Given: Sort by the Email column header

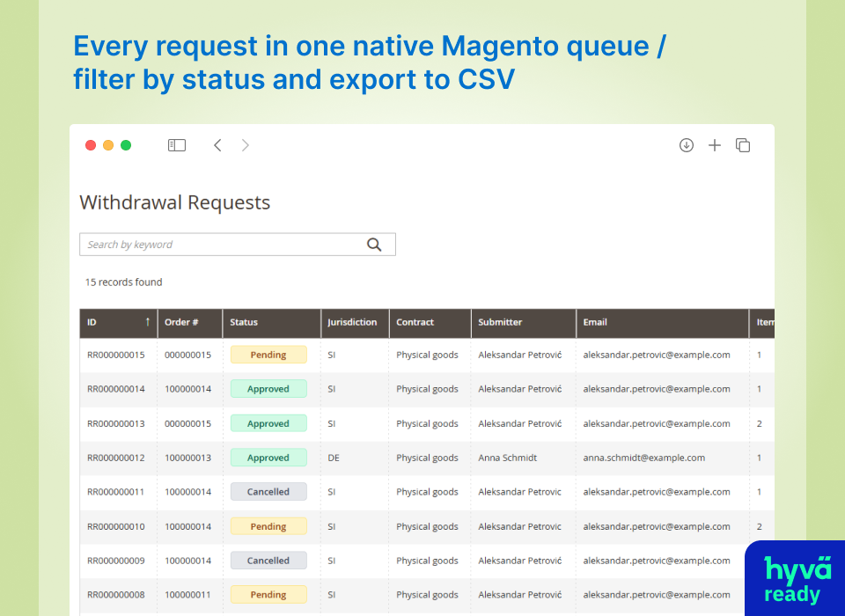Looking at the screenshot, I should coord(662,322).
